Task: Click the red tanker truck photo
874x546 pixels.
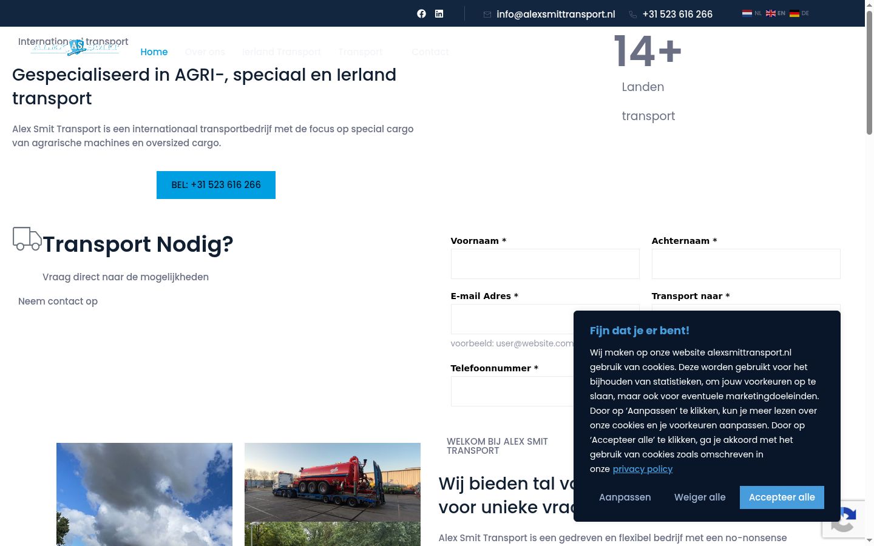Action: pyautogui.click(x=333, y=482)
